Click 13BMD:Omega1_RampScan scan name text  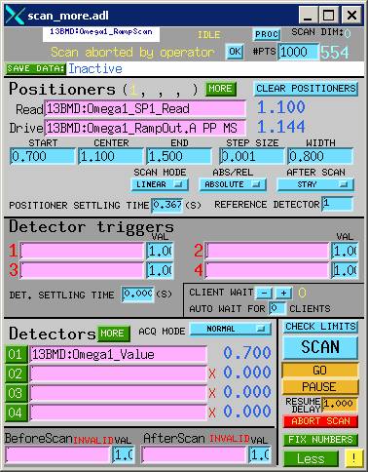(x=101, y=32)
